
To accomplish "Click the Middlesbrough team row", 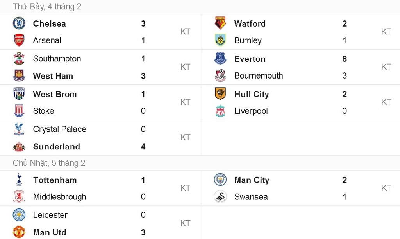I will [x=59, y=197].
